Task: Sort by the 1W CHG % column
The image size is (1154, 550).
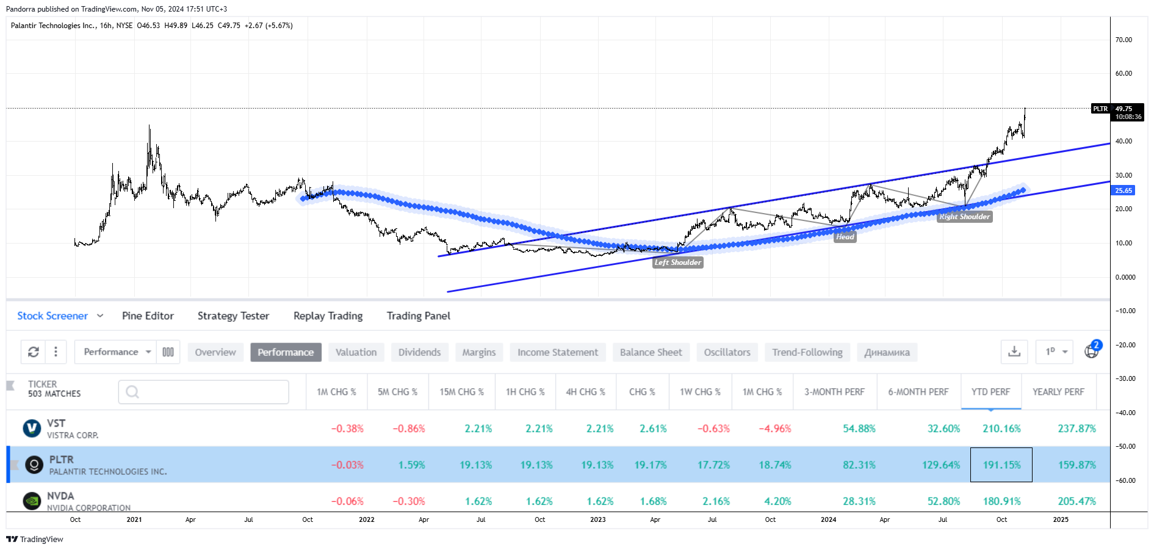Action: click(701, 392)
